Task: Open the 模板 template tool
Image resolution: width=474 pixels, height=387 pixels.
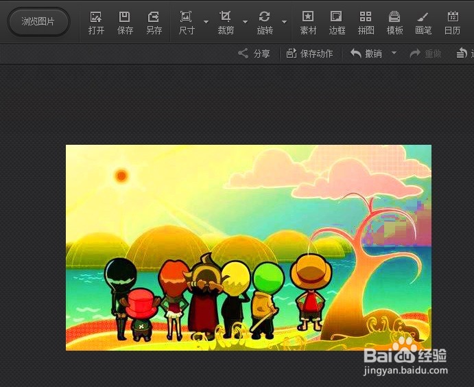Action: click(x=394, y=23)
